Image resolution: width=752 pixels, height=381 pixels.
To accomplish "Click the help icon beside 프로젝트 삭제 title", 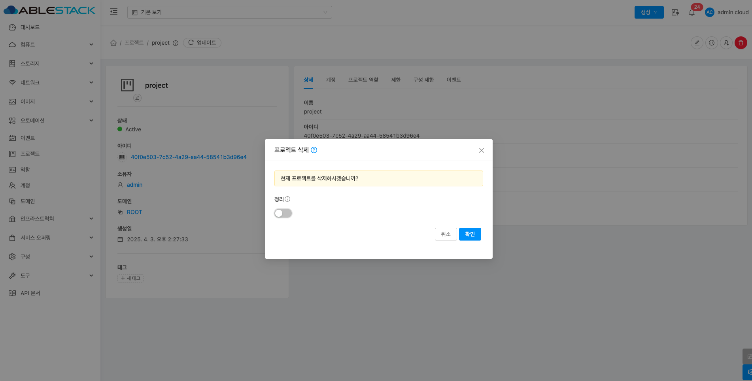I will [314, 150].
